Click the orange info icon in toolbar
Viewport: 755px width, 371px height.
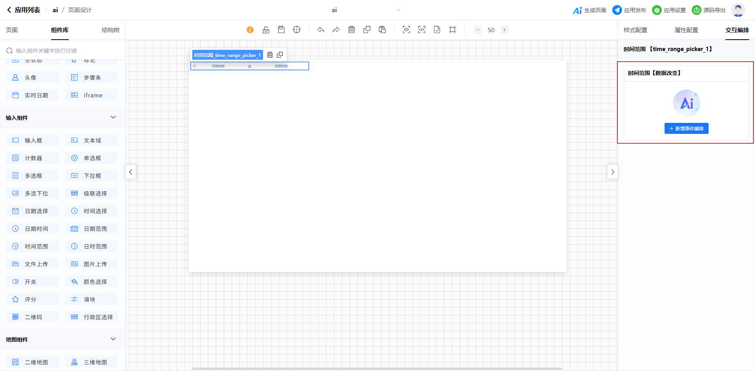coord(250,30)
